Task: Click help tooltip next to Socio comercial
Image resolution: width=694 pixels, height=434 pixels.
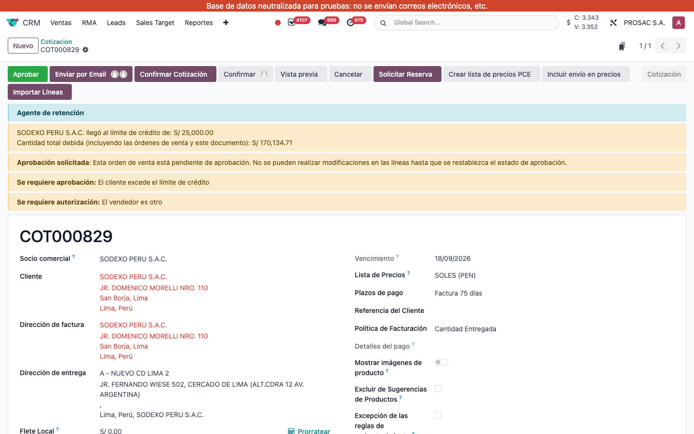Action: coord(73,257)
